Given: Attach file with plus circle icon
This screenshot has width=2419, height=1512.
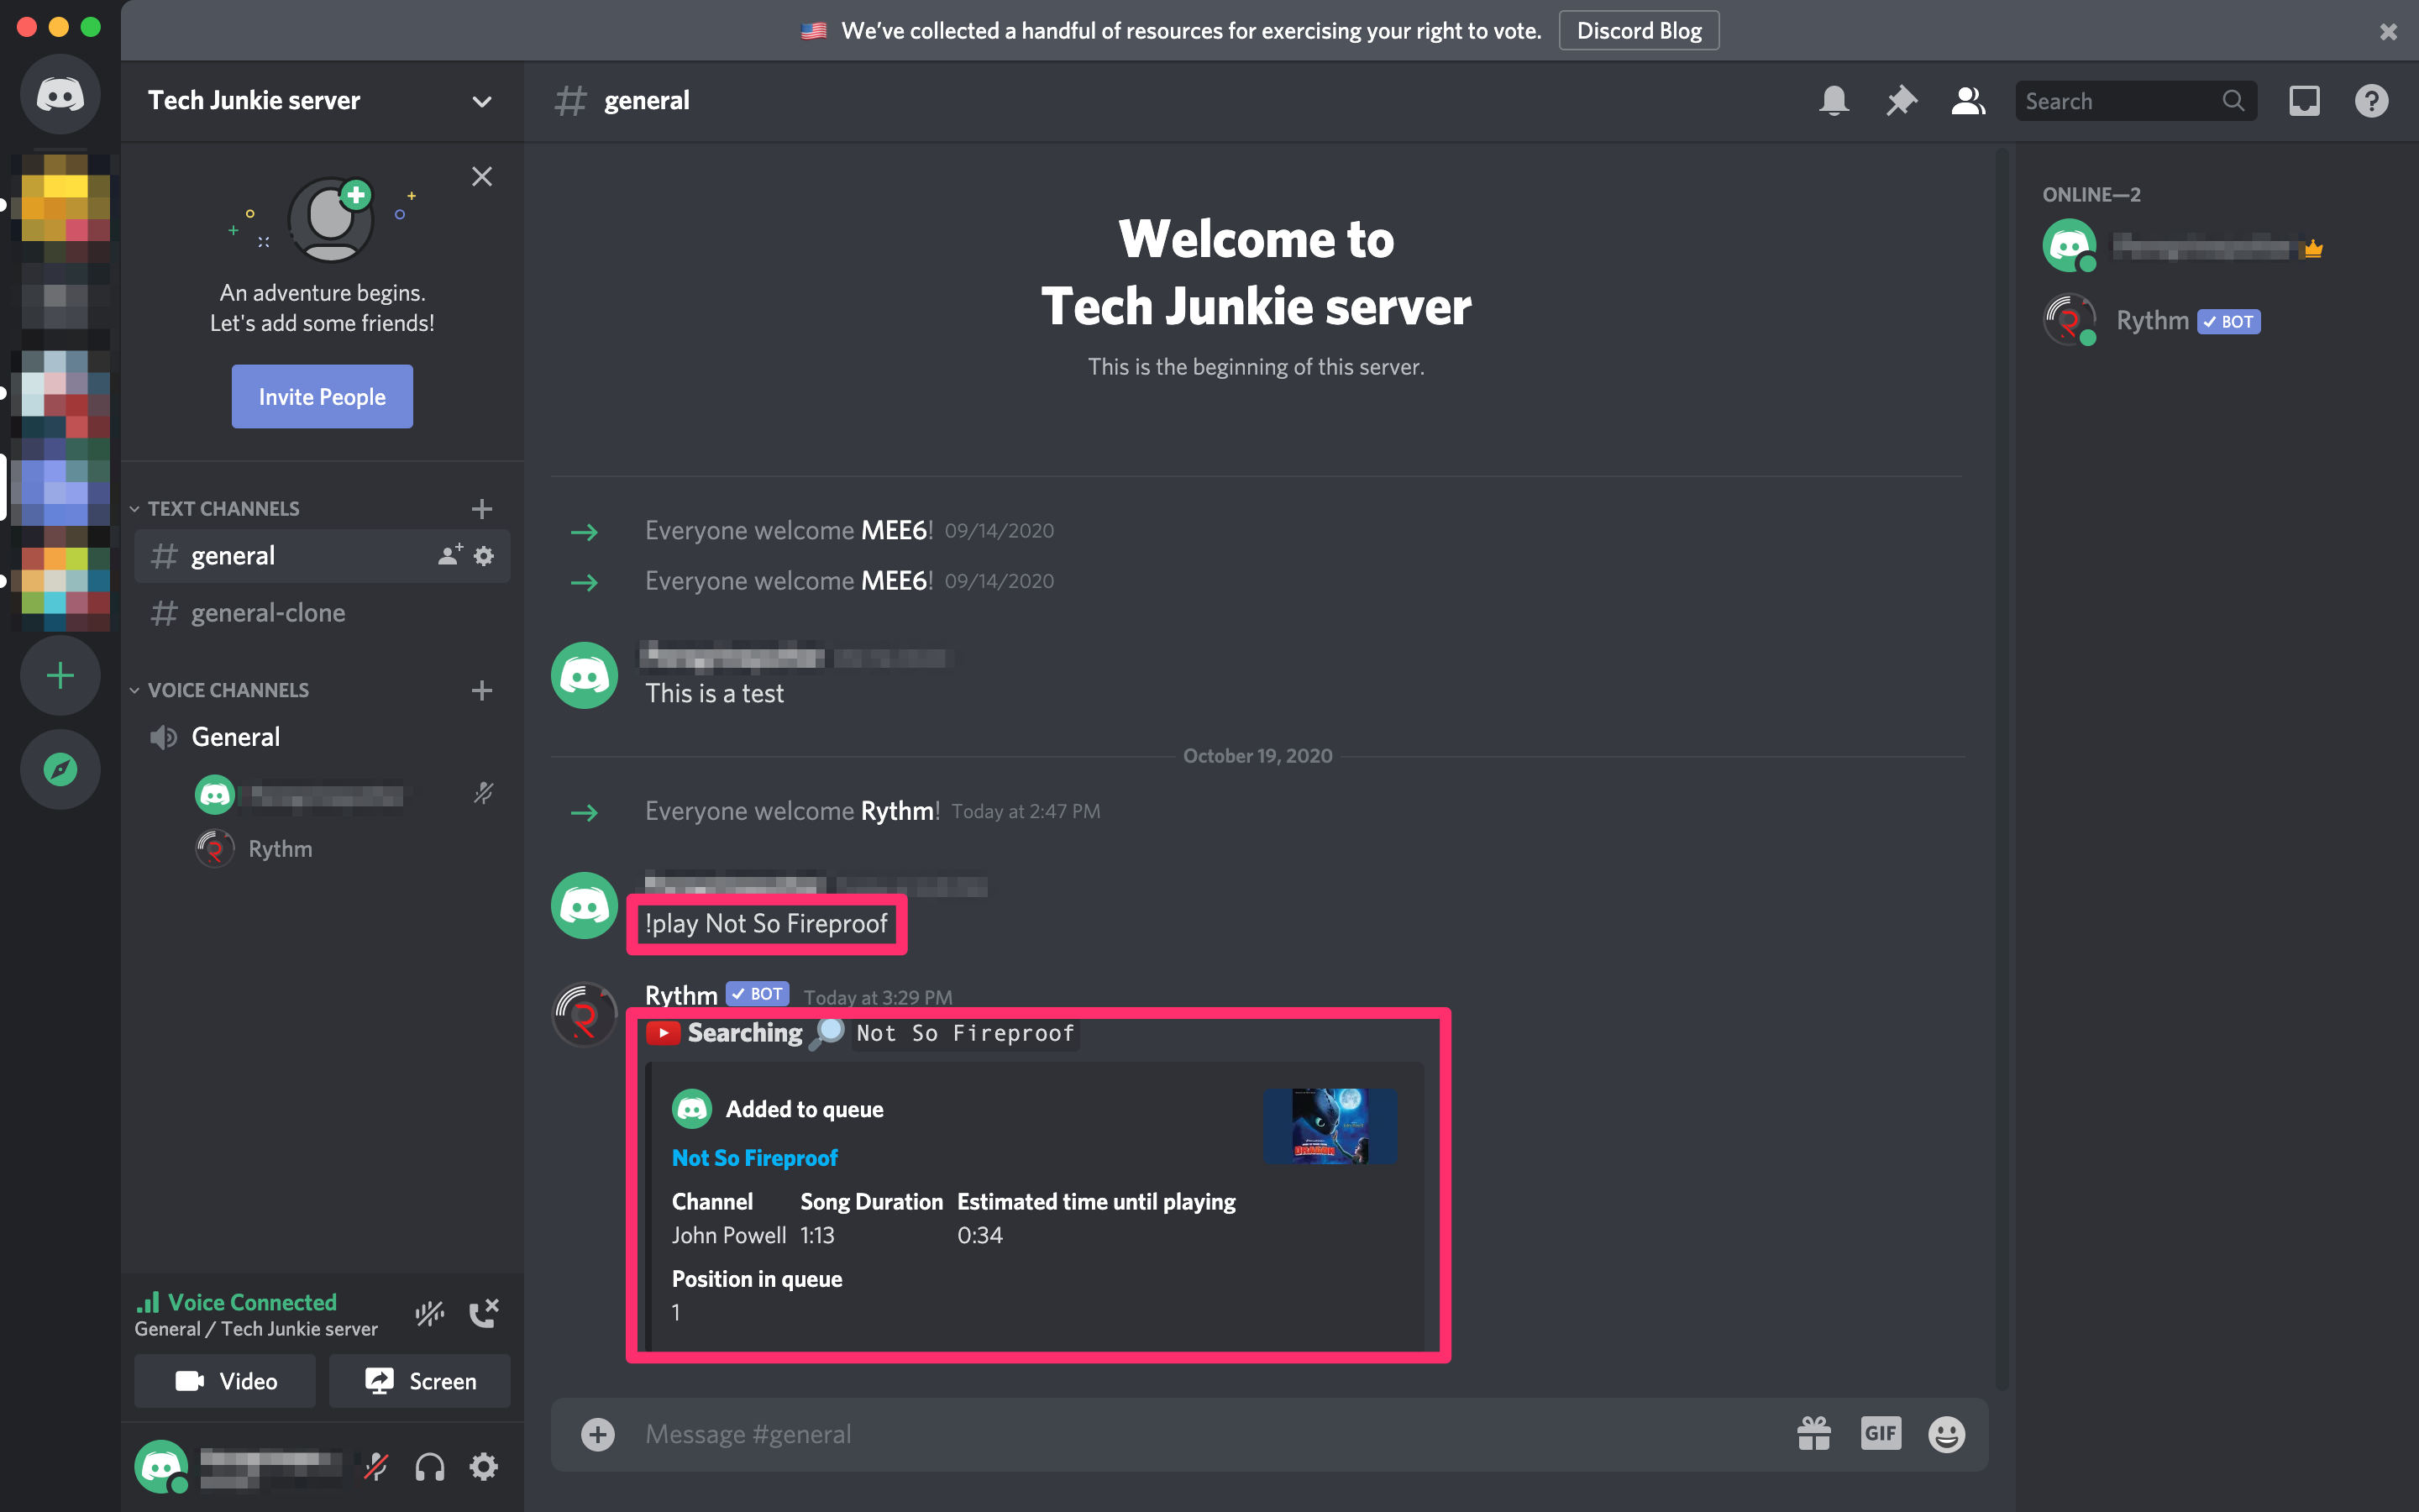Looking at the screenshot, I should pos(598,1435).
